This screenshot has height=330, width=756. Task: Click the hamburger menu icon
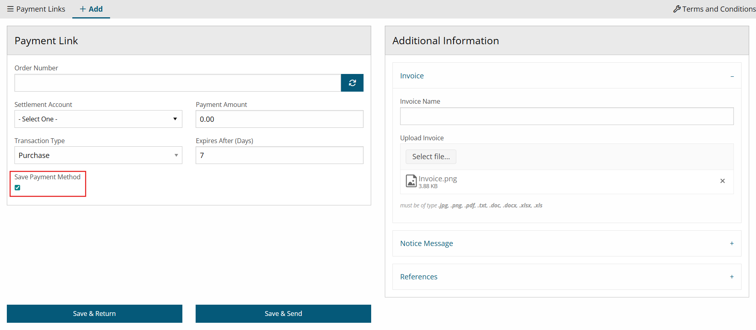pos(10,9)
